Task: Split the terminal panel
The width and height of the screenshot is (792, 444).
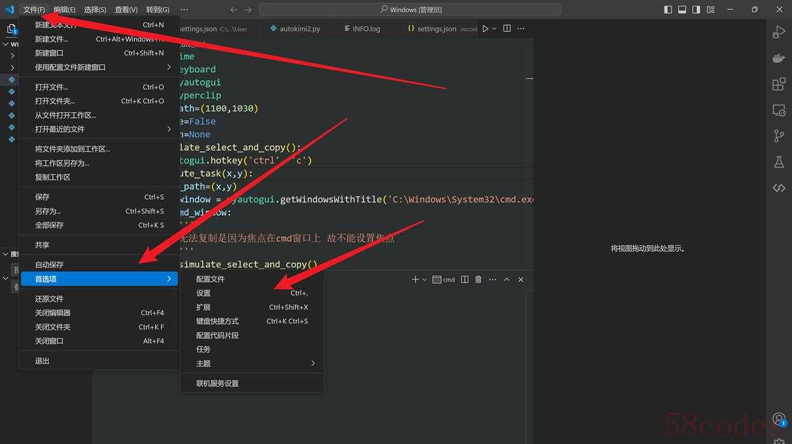Action: [465, 279]
